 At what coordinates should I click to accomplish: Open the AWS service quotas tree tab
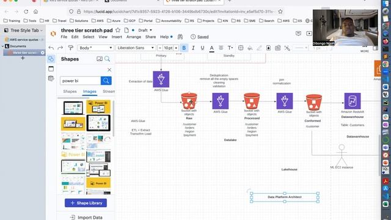[x=24, y=40]
